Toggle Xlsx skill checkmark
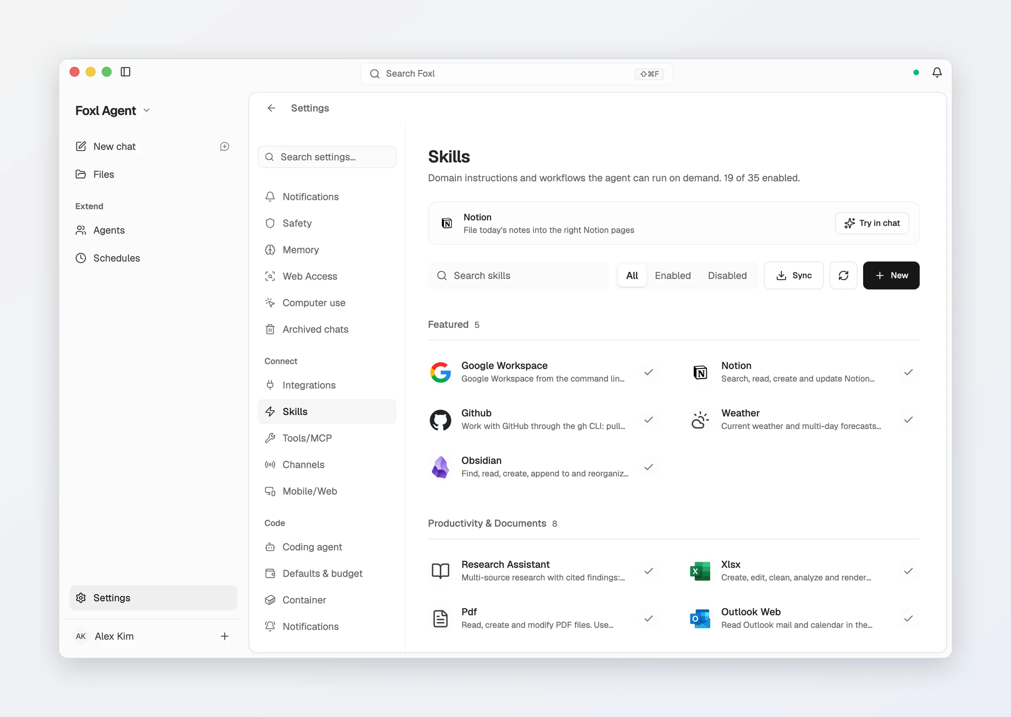 tap(908, 571)
